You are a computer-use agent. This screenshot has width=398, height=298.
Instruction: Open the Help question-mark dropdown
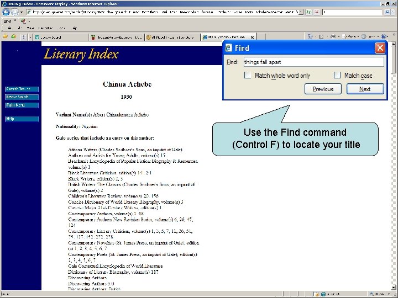coord(385,37)
